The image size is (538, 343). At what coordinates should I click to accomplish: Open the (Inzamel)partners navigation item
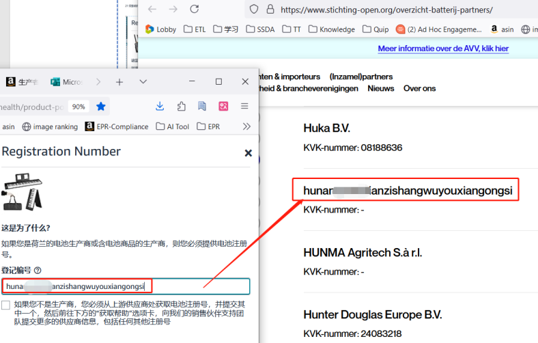[361, 77]
